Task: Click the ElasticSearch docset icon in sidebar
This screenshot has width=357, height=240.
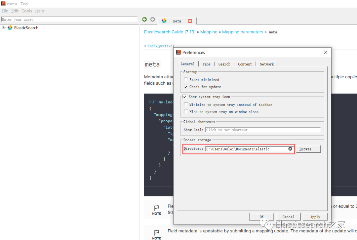Action: (10, 28)
